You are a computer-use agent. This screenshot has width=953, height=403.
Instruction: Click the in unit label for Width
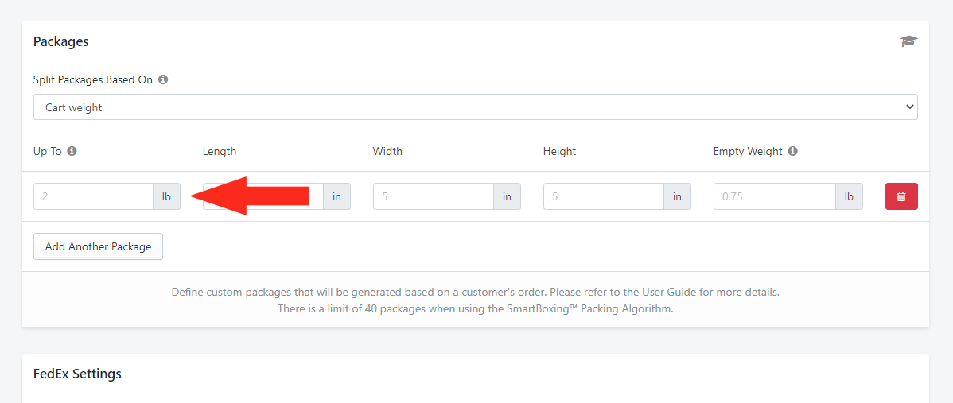coord(507,196)
